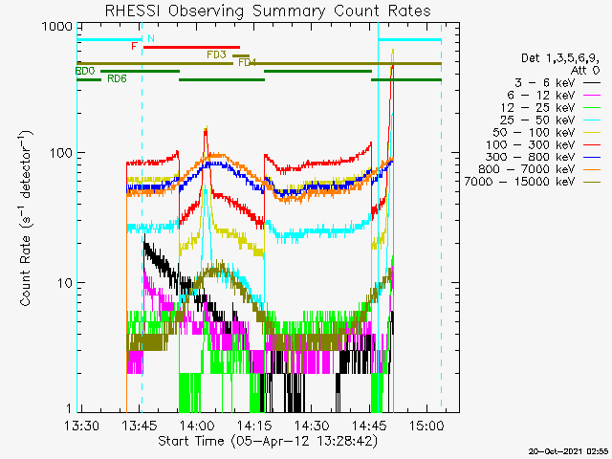Select the 300 - 800 keV legend label

point(530,157)
